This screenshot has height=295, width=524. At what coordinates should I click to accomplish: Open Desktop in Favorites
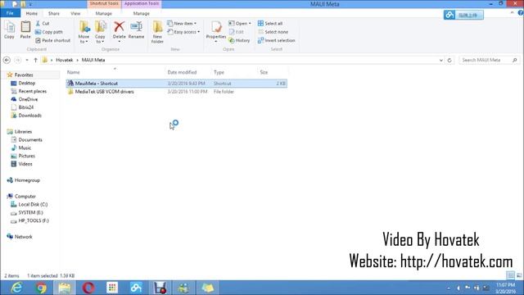27,83
